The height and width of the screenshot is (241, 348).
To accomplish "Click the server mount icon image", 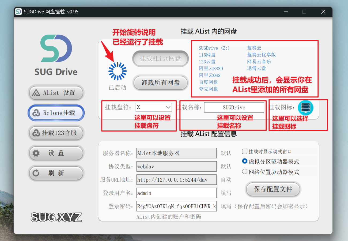I will pos(305,107).
